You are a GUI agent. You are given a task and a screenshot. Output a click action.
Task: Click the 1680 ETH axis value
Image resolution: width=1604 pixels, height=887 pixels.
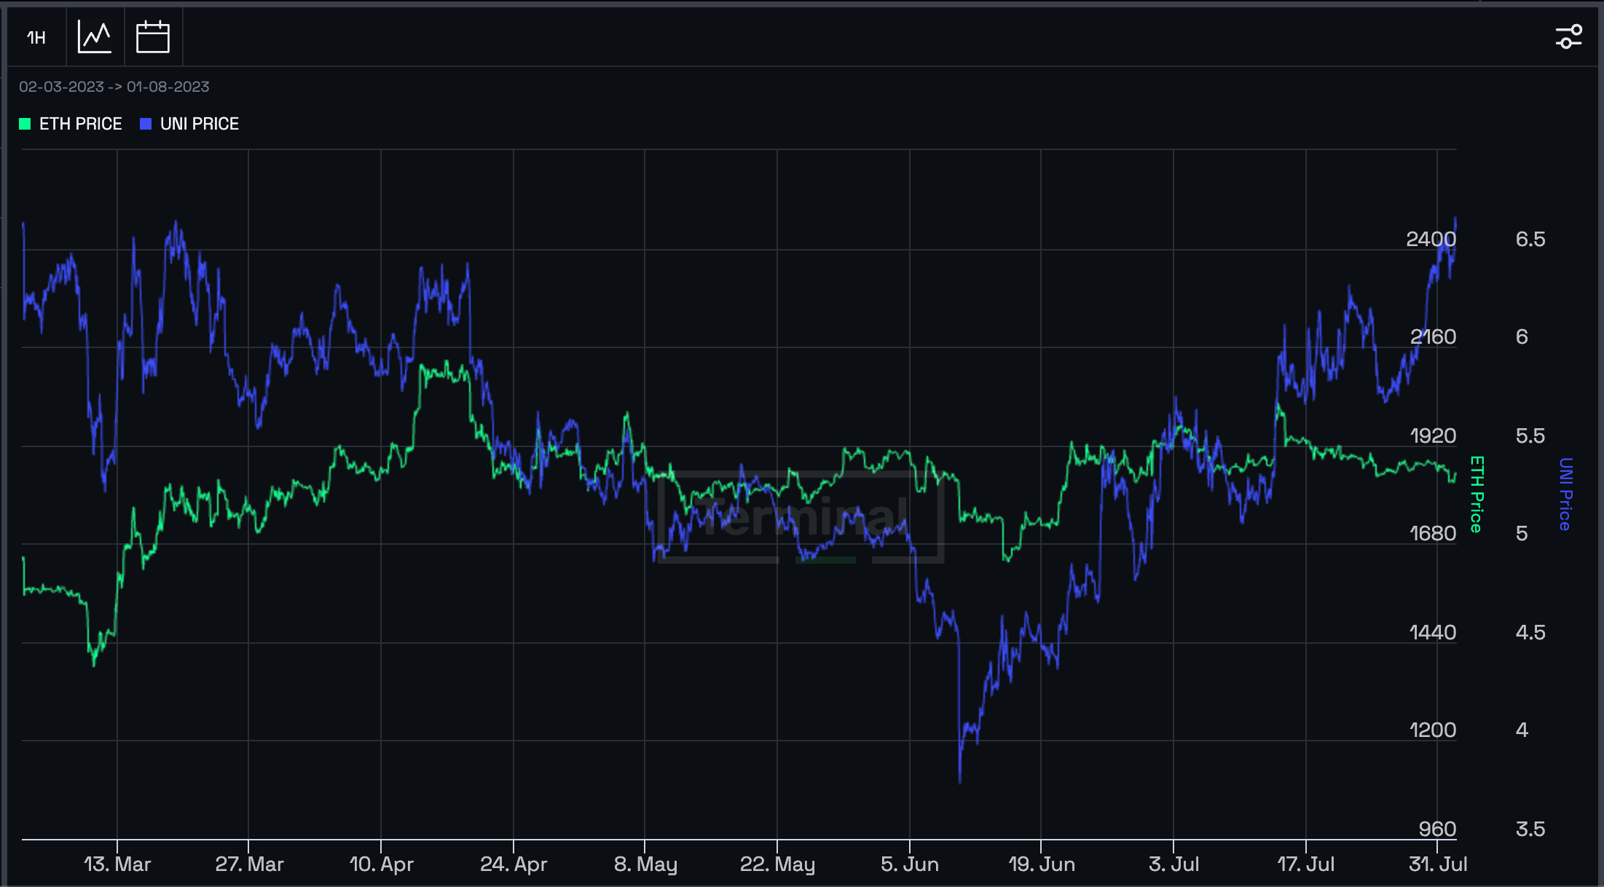[1433, 534]
